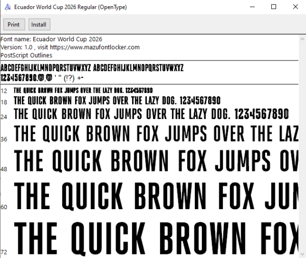Screen dimensions: 306x258
Task: Click the size 72 label
Action: coord(4,252)
